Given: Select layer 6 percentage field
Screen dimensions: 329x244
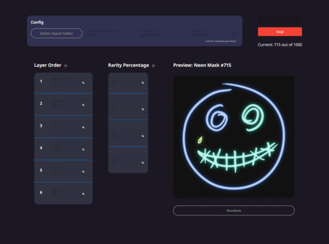Looking at the screenshot, I should [69, 192].
